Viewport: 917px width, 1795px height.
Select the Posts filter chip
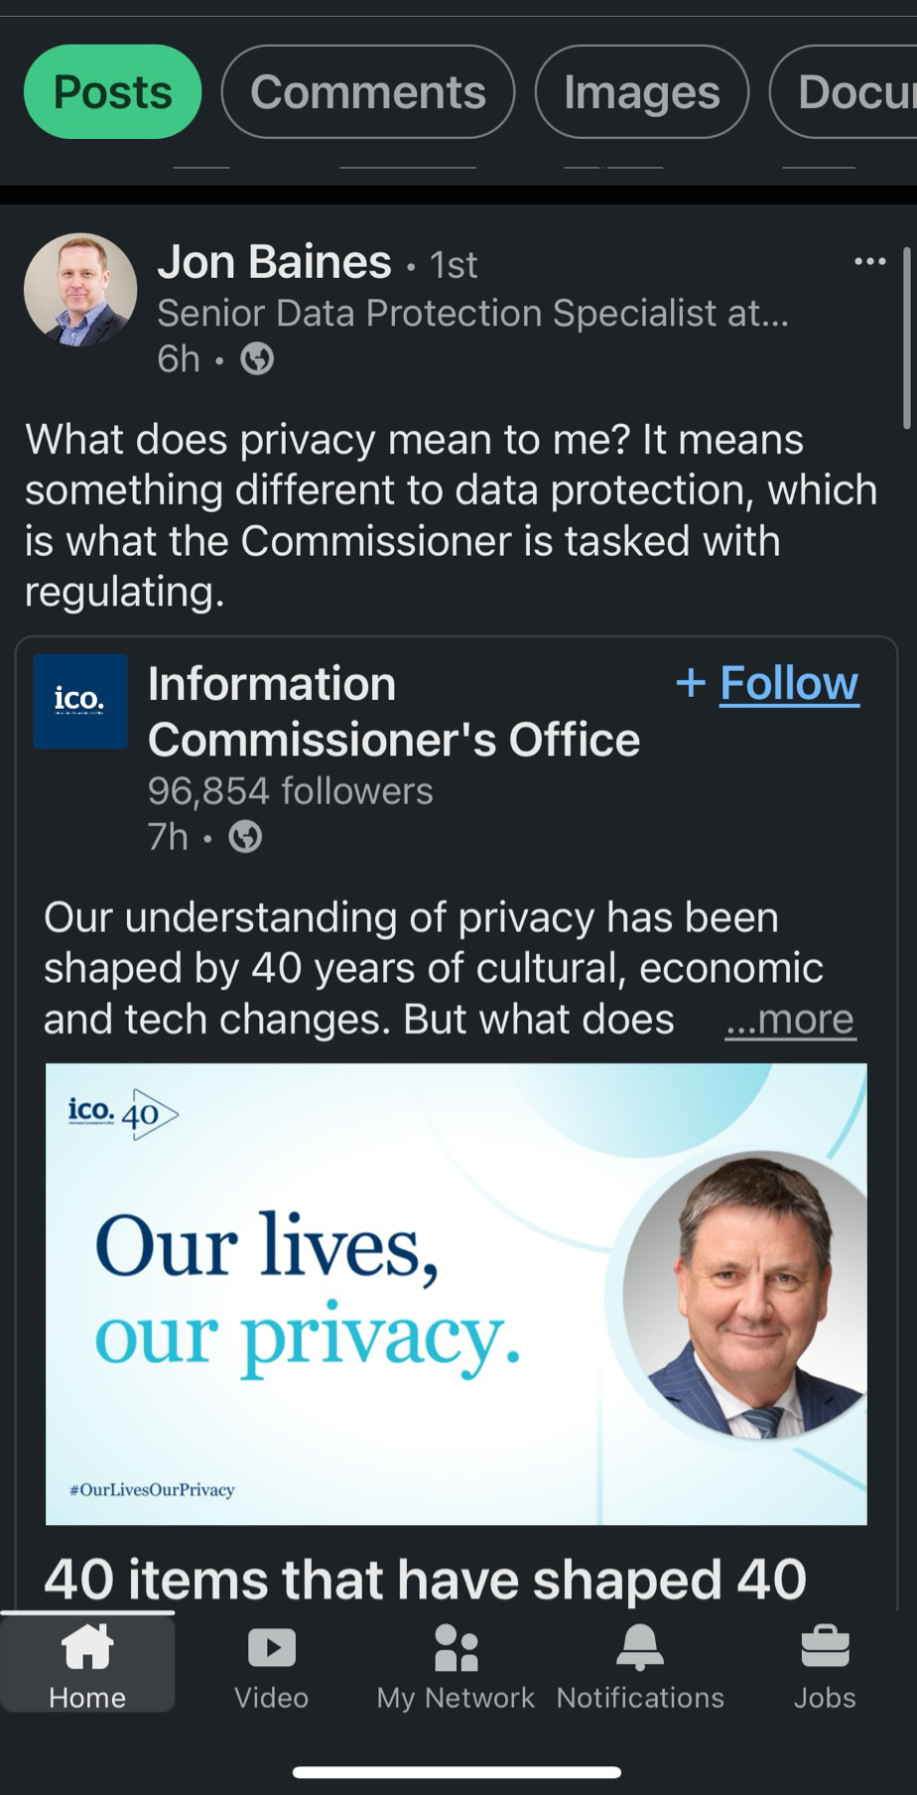tap(112, 92)
